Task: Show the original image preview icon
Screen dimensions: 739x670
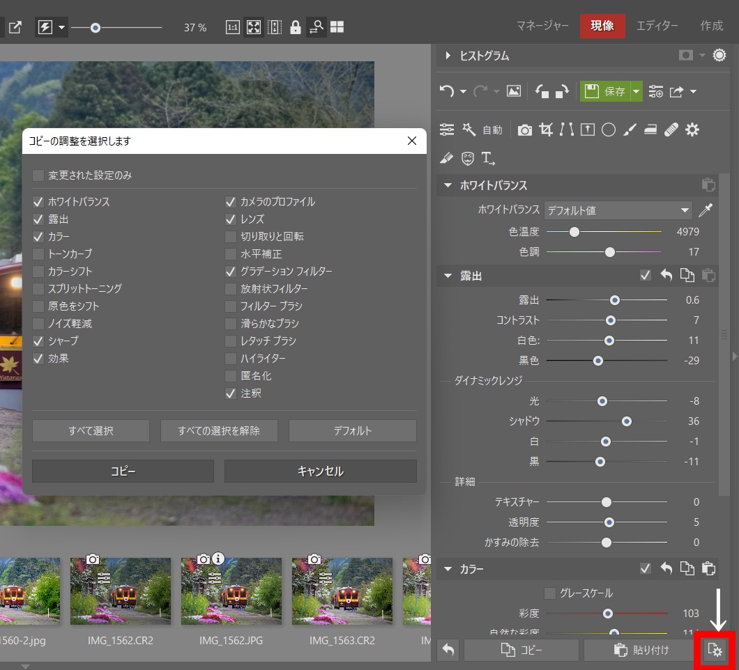Action: 514,91
